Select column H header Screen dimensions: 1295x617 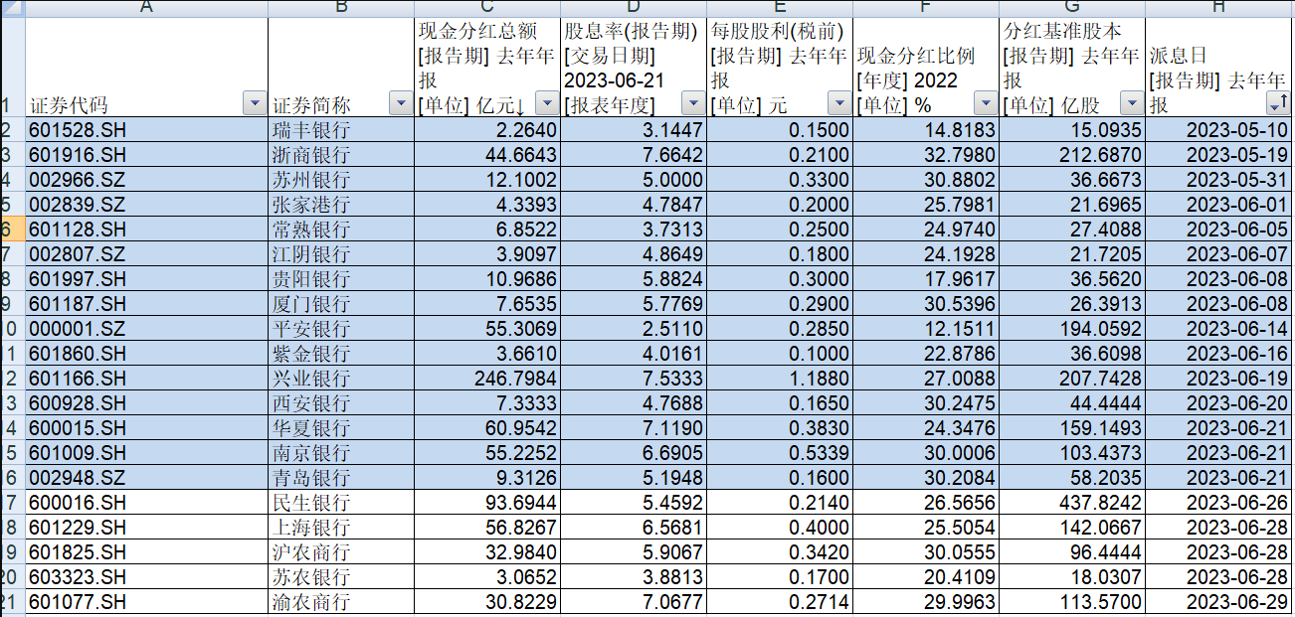pyautogui.click(x=1218, y=8)
